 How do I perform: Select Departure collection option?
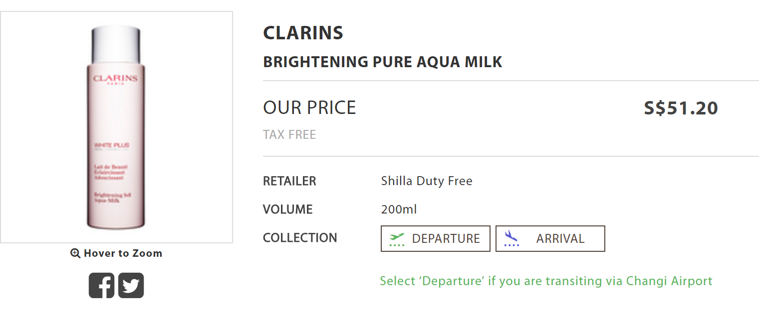coord(435,239)
